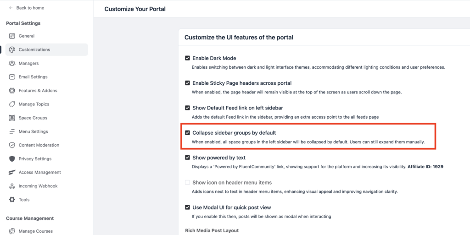Click the Manage Topics tag icon

12,104
